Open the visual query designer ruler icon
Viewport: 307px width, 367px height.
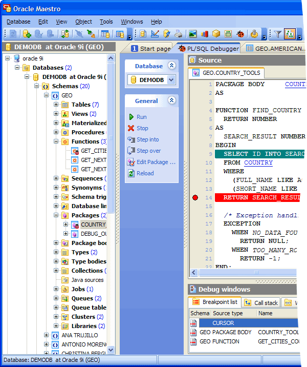[155, 34]
